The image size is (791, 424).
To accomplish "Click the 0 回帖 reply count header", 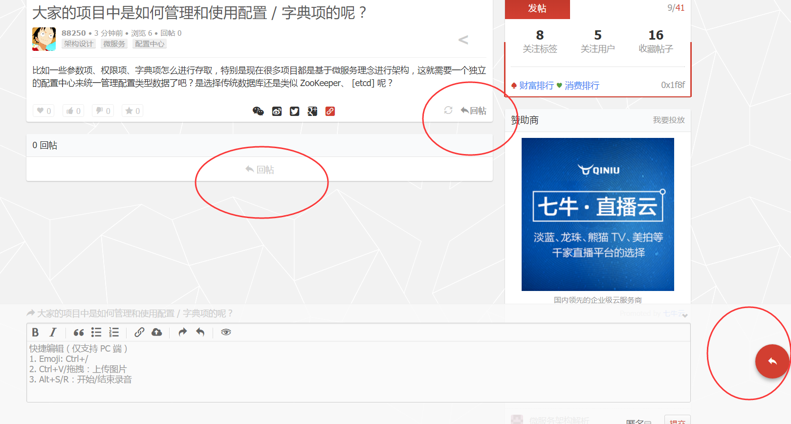I will click(x=45, y=145).
